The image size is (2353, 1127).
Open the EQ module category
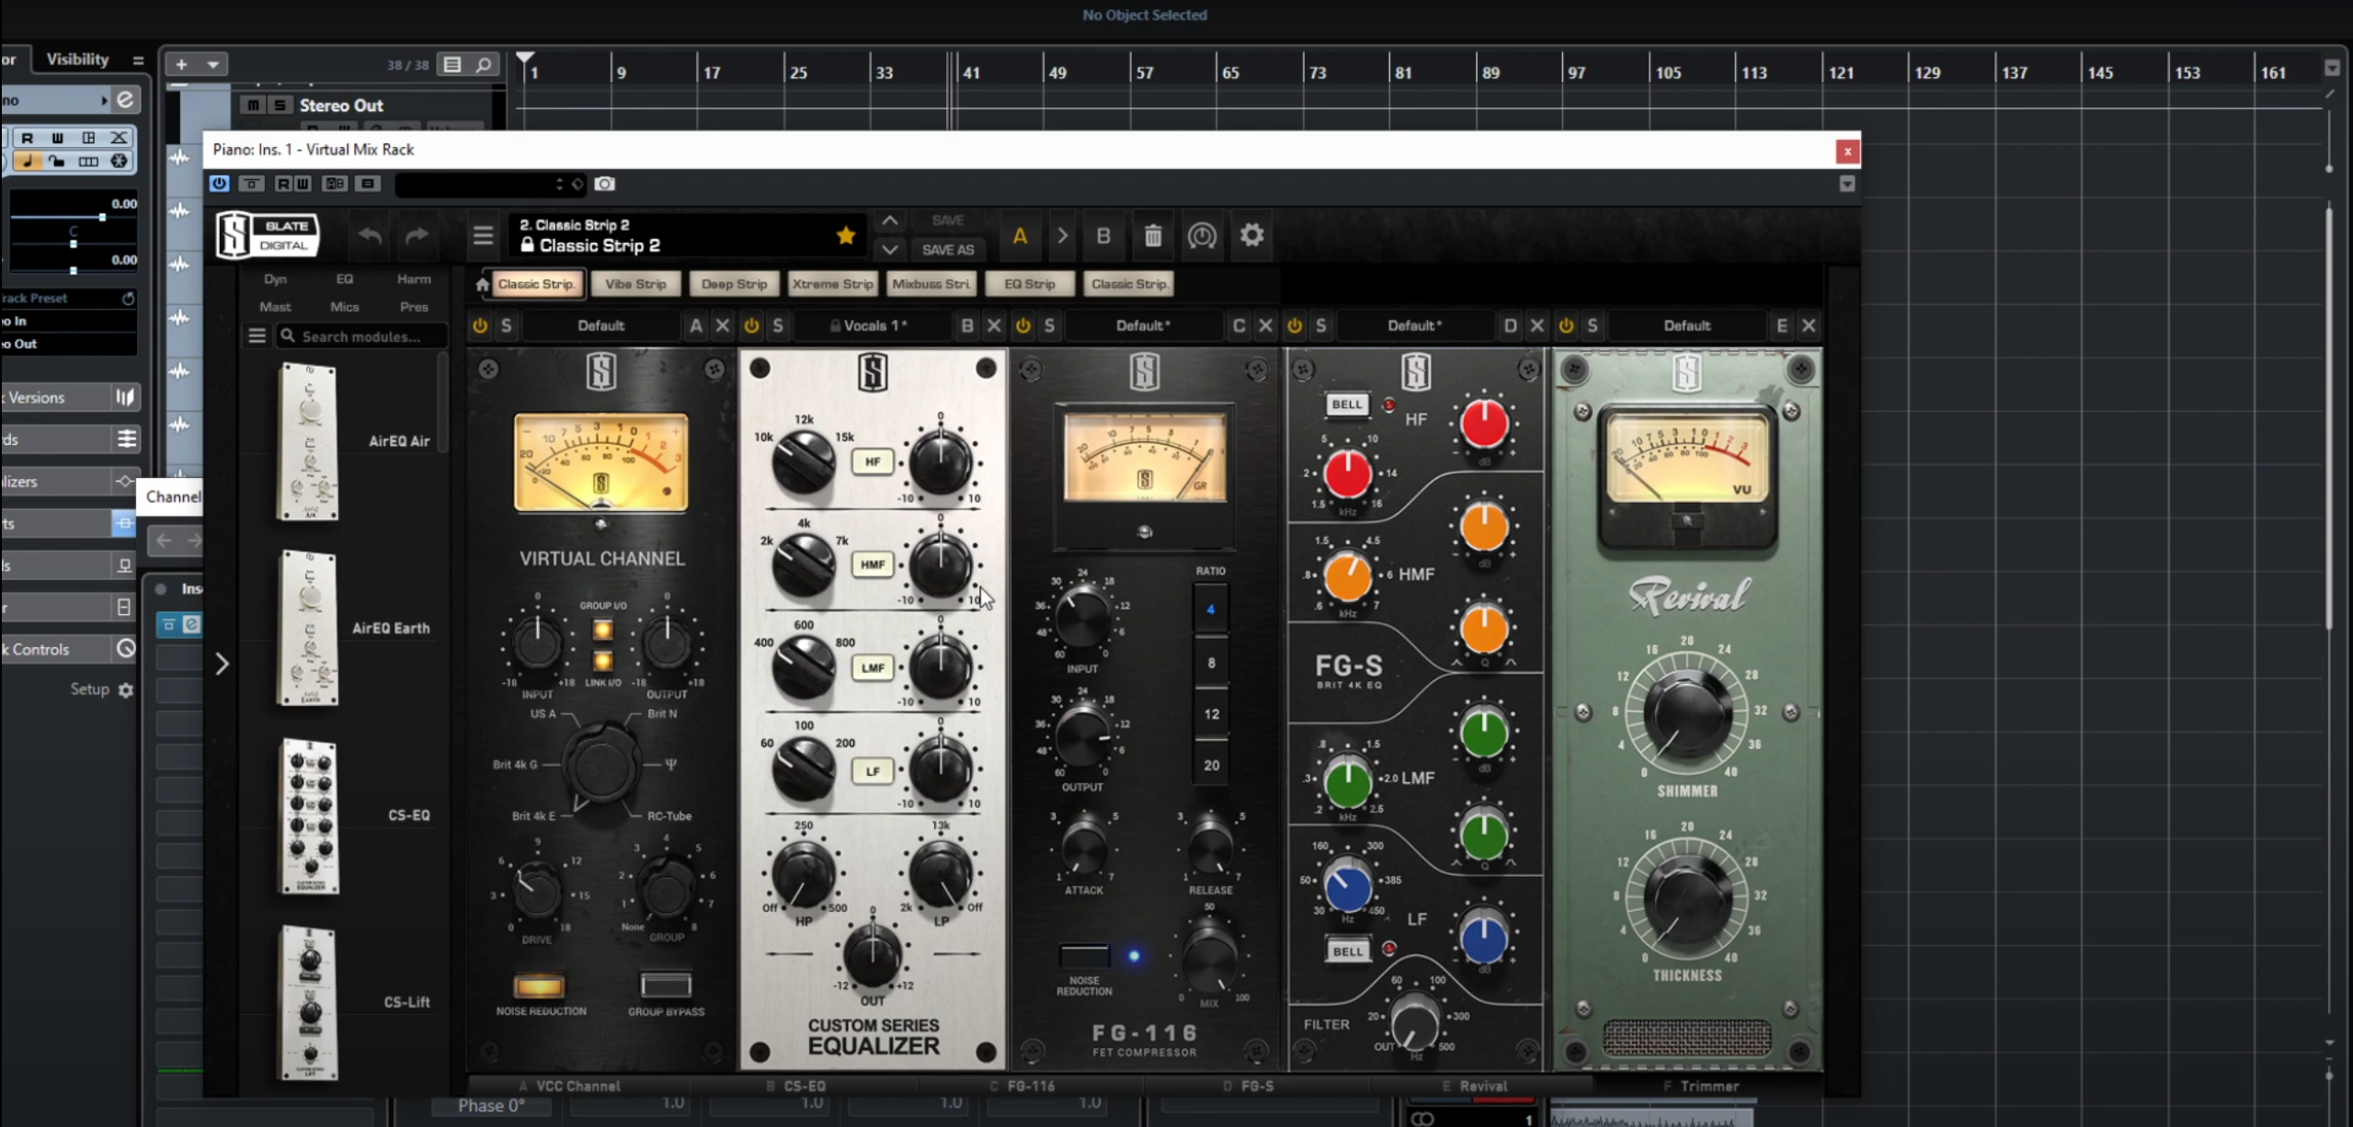point(344,279)
